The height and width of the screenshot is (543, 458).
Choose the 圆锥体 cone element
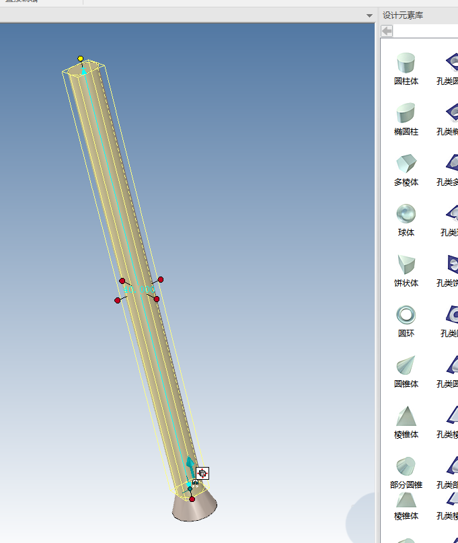point(406,371)
